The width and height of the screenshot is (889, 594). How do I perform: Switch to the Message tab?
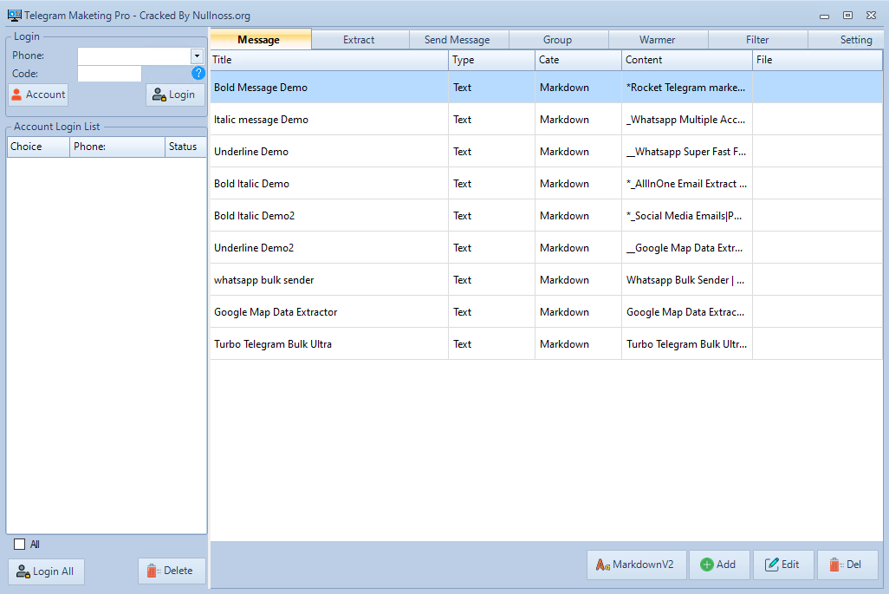pos(260,40)
